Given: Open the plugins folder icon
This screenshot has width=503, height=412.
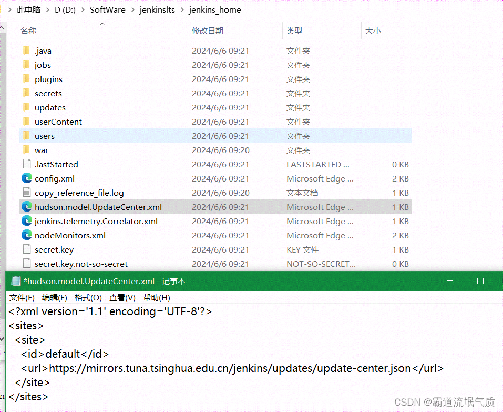Looking at the screenshot, I should [26, 79].
